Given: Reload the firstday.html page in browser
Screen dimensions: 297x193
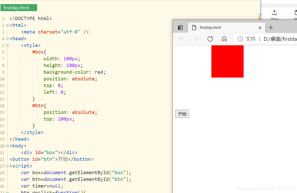Looking at the screenshot, I should pyautogui.click(x=210, y=39).
